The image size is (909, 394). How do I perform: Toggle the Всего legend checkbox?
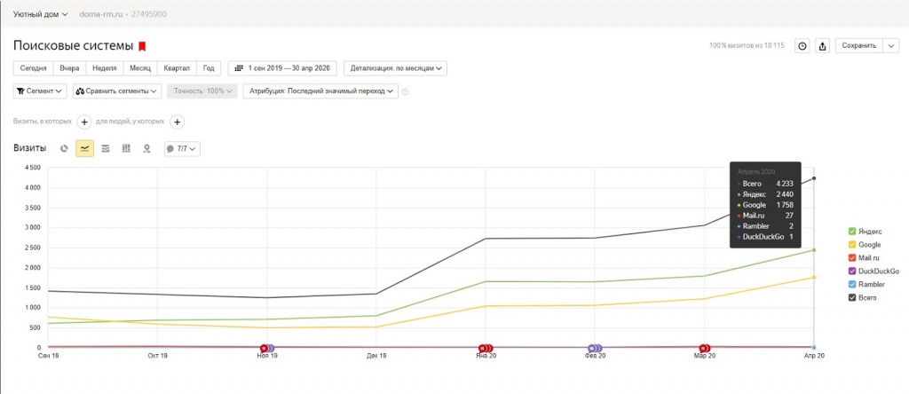(x=853, y=297)
